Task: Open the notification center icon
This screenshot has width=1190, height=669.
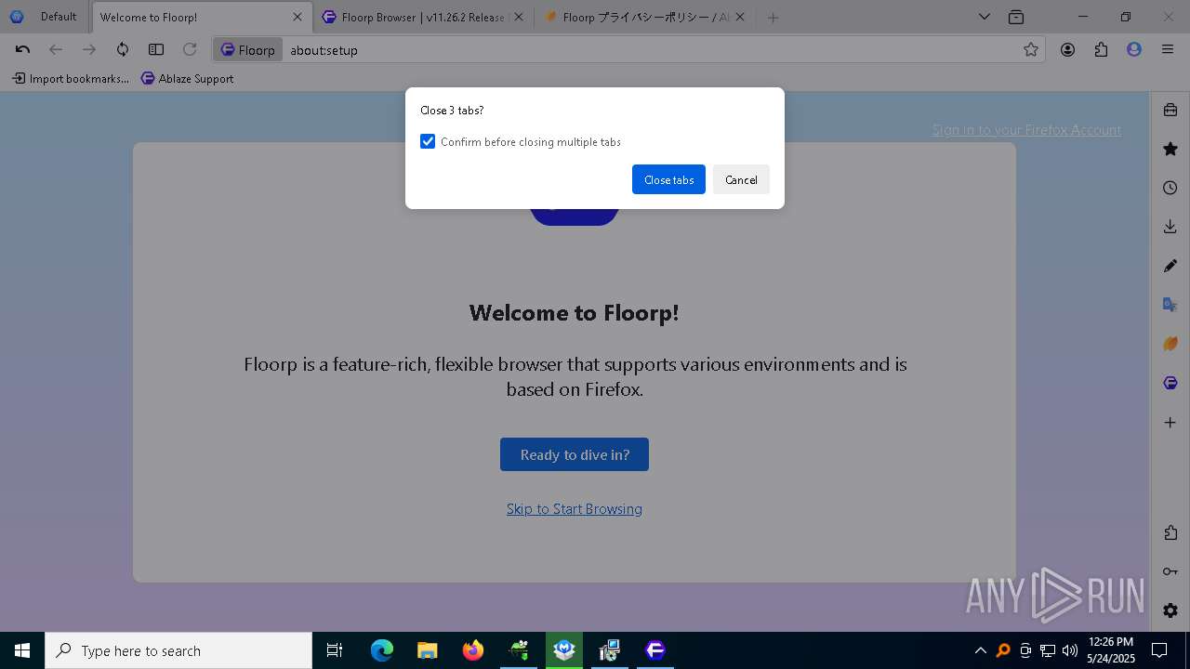Action: point(1159,650)
